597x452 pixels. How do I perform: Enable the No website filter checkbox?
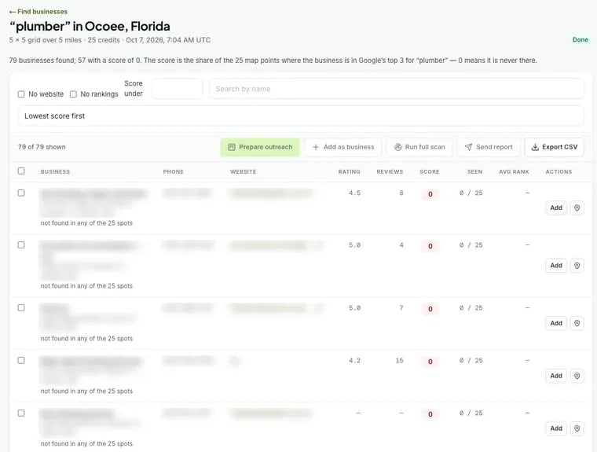pos(21,94)
